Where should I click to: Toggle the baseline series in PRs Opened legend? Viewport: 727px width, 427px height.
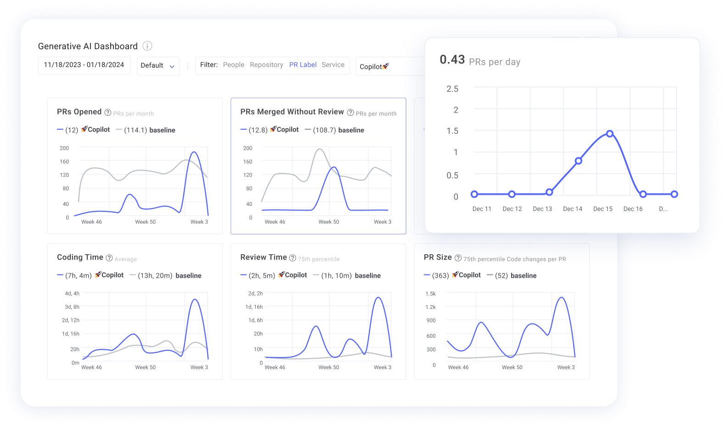(145, 130)
